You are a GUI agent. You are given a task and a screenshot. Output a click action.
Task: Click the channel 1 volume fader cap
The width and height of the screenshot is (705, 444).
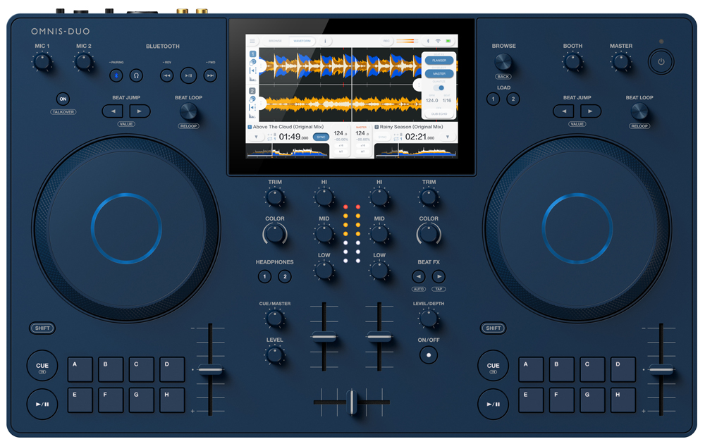[324, 336]
